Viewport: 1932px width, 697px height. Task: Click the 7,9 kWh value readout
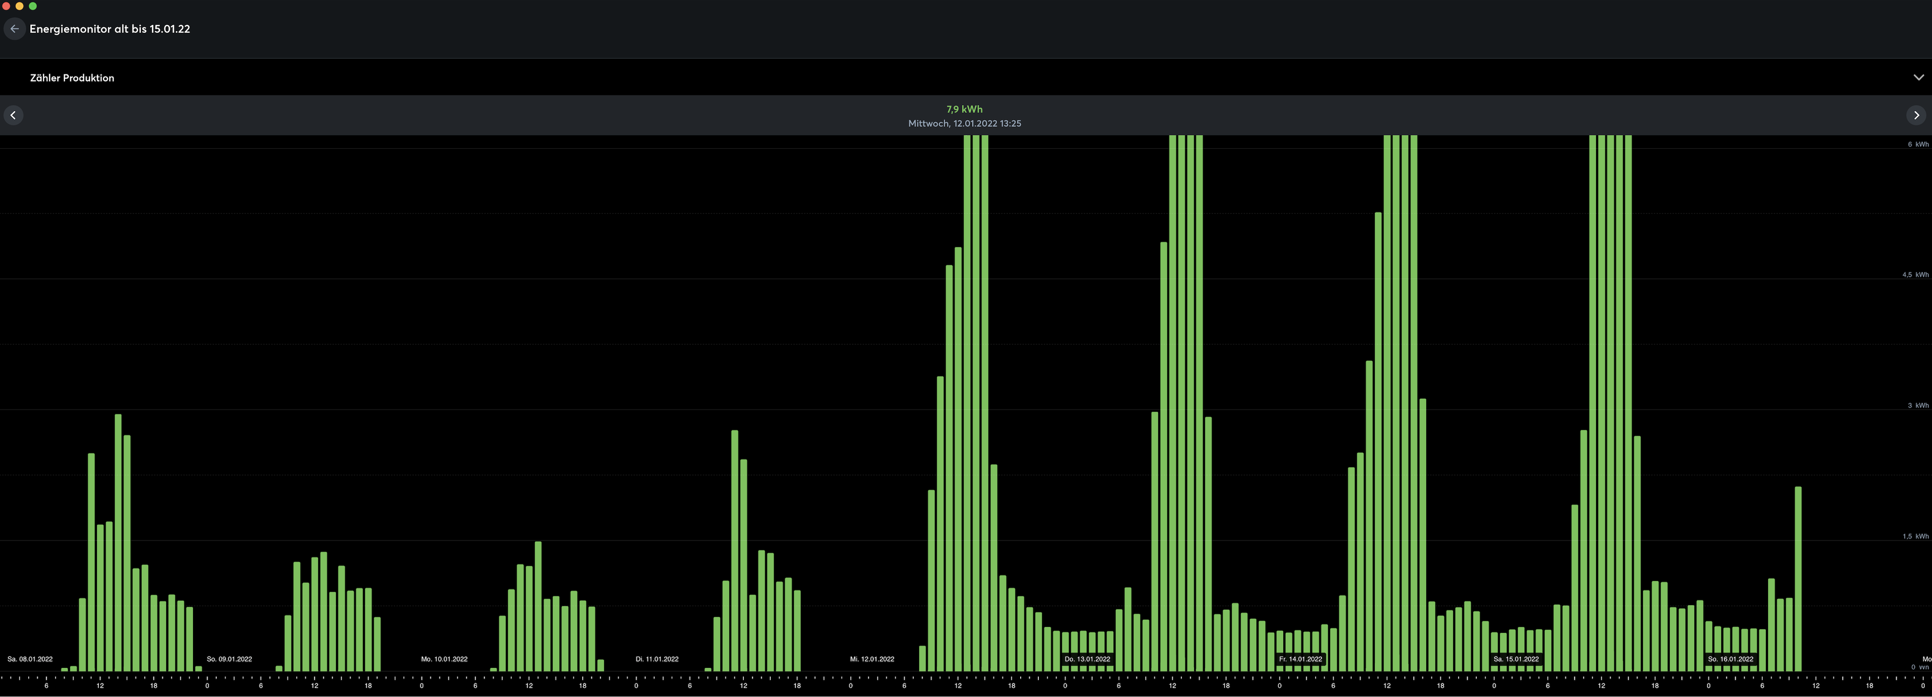point(964,110)
